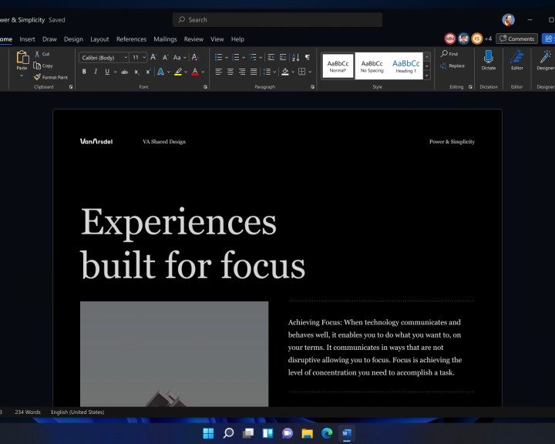
Task: Toggle strikethrough formatting
Action: [124, 72]
